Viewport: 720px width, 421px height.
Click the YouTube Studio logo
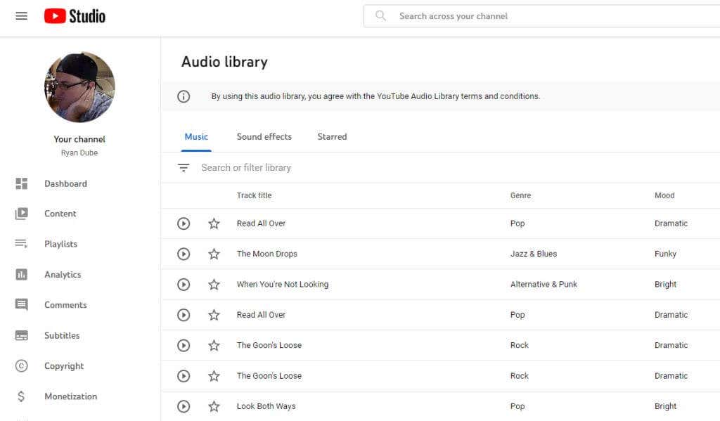75,15
